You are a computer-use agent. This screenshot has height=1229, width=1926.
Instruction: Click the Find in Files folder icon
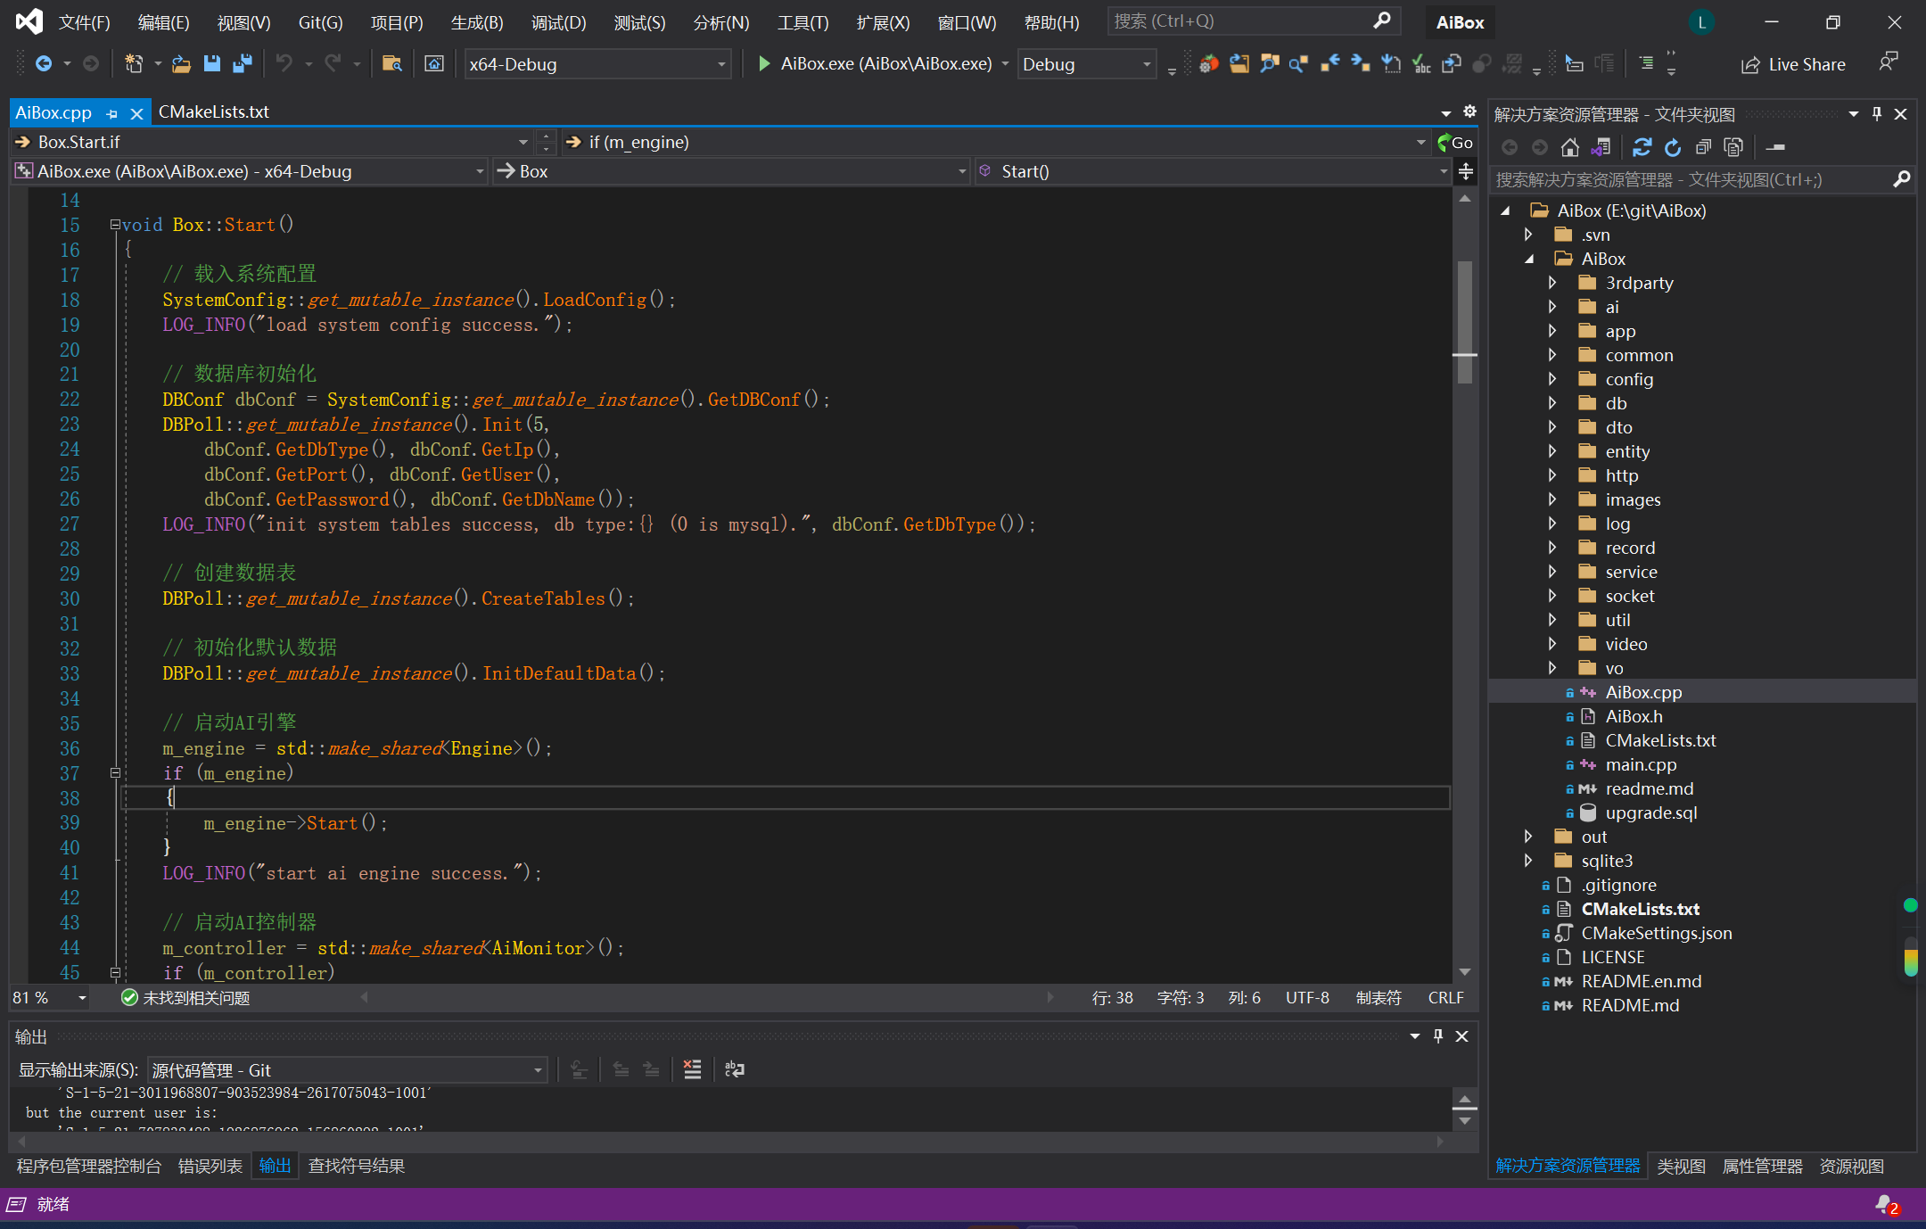391,63
